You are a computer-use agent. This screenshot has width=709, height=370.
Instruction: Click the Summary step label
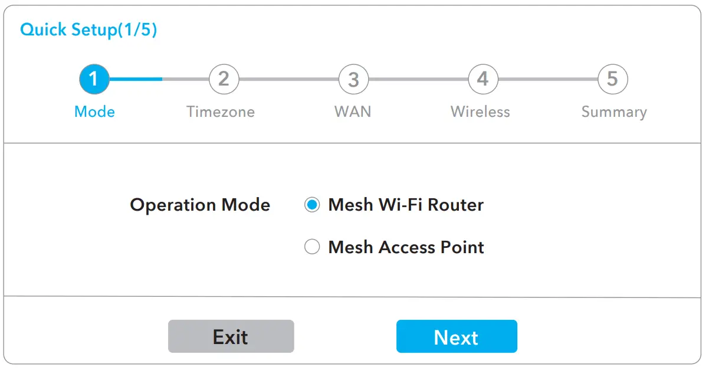click(x=613, y=112)
